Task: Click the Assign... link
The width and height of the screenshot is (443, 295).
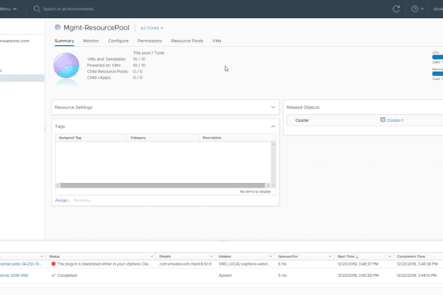Action: click(x=62, y=200)
